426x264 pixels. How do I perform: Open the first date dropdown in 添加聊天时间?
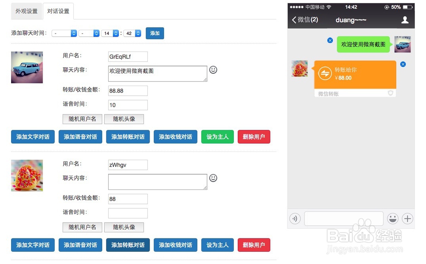(64, 33)
